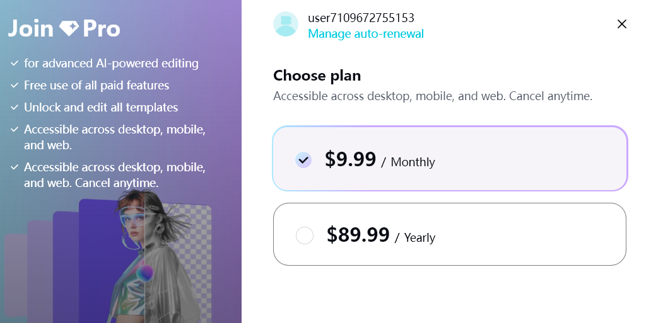Viewport: 651px width, 323px height.
Task: Click the Pro diamond logo icon
Action: [x=69, y=28]
